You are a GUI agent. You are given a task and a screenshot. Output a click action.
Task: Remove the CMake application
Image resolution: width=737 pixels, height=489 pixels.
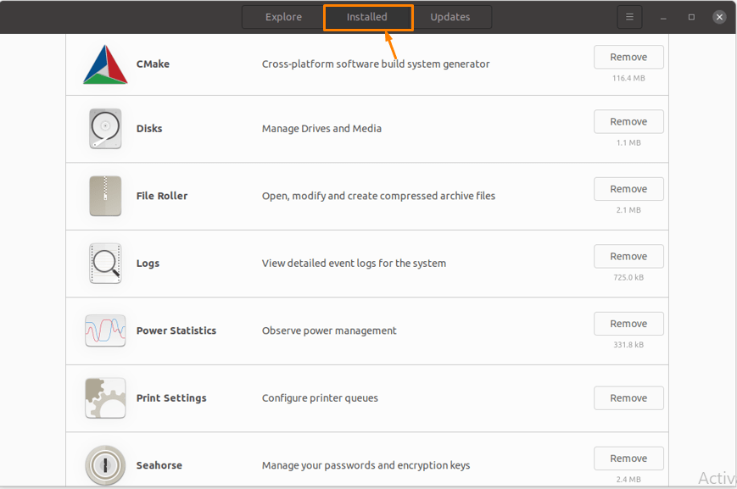click(628, 57)
